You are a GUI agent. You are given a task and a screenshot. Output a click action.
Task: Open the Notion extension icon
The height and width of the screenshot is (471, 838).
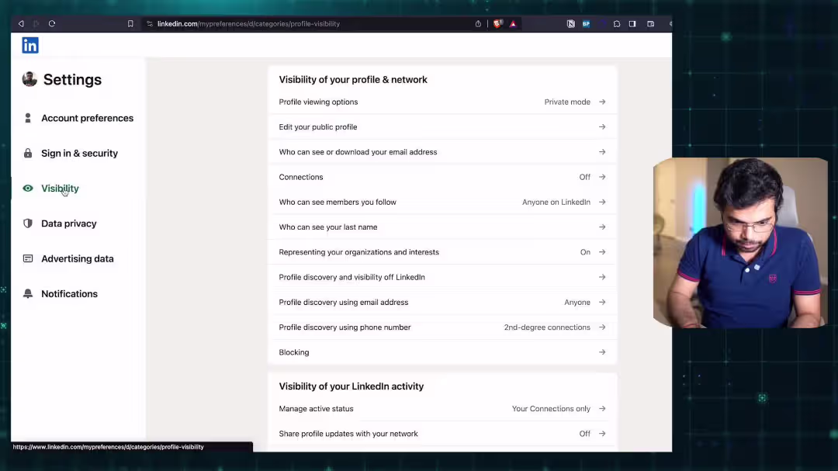(x=571, y=23)
